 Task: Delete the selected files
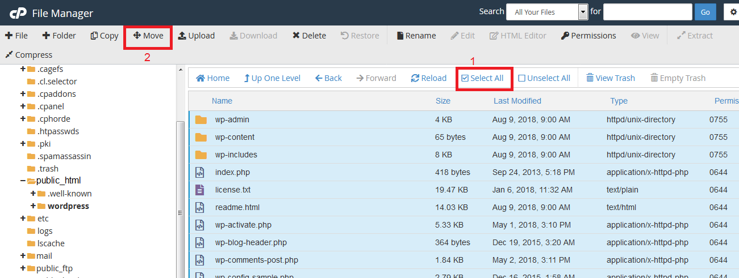coord(309,36)
